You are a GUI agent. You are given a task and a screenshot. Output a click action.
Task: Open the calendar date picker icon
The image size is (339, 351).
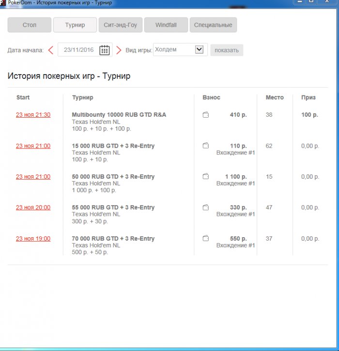click(x=104, y=50)
